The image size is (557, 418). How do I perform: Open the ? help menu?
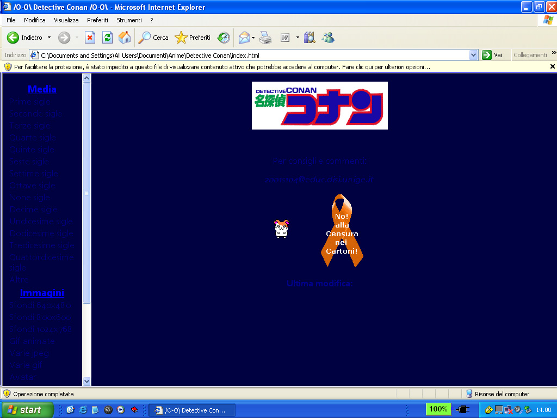click(x=152, y=20)
